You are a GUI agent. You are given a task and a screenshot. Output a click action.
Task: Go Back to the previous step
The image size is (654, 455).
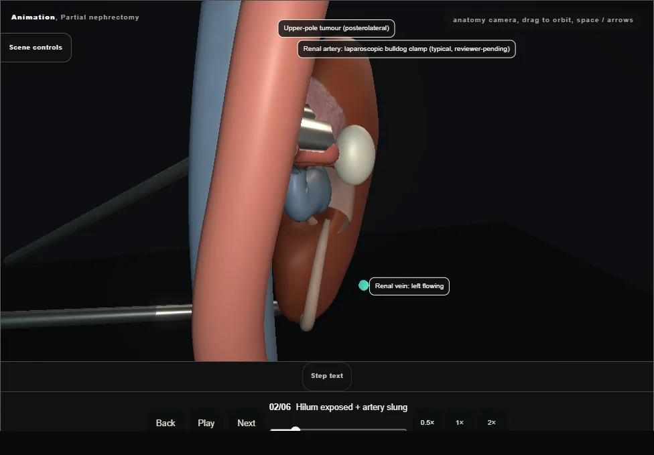(x=166, y=423)
